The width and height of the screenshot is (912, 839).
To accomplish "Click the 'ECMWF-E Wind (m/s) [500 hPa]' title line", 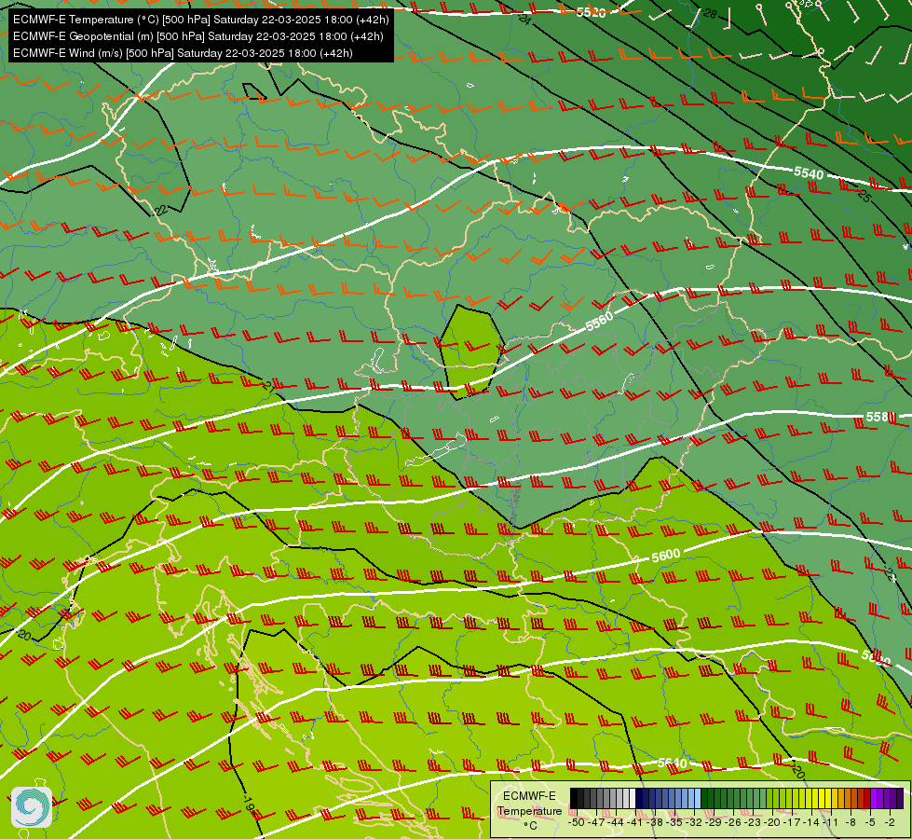I will pos(183,53).
